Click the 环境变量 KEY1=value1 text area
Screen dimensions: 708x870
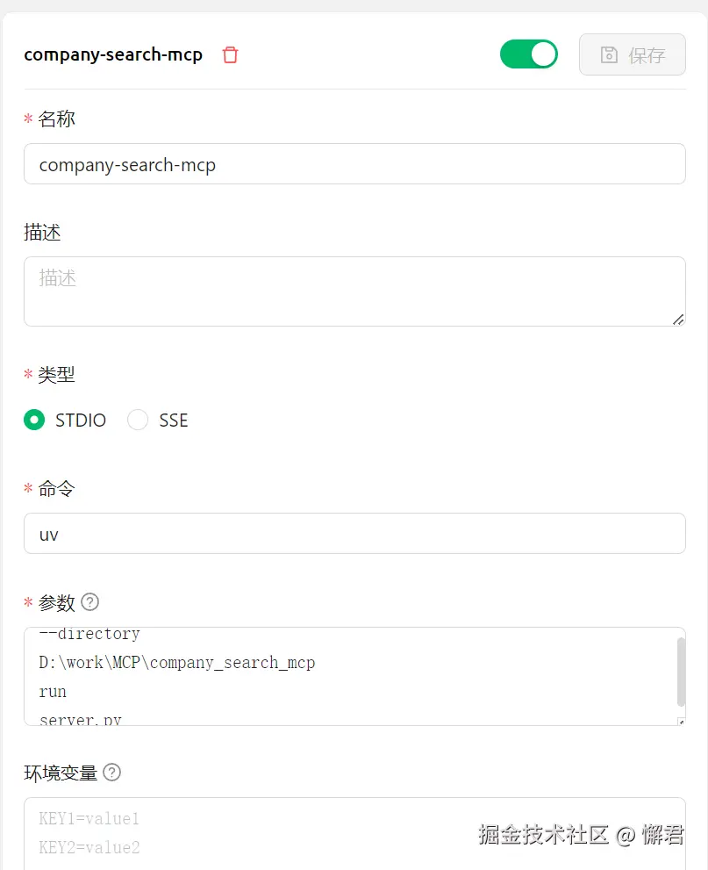[x=354, y=834]
